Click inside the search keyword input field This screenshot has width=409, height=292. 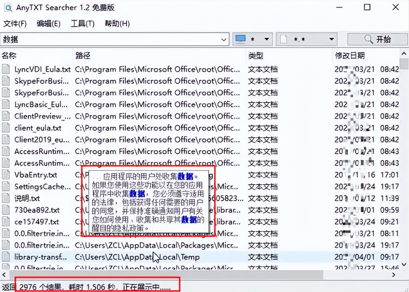pyautogui.click(x=98, y=39)
